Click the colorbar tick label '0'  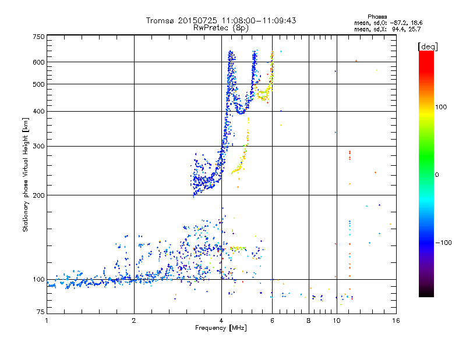pos(437,175)
